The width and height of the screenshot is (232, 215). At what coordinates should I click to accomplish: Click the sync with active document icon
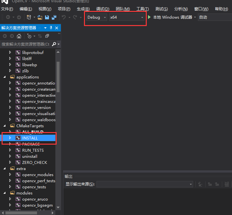pos(40,36)
